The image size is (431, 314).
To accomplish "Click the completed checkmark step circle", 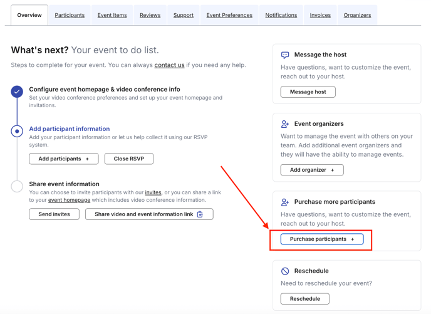I will point(17,92).
